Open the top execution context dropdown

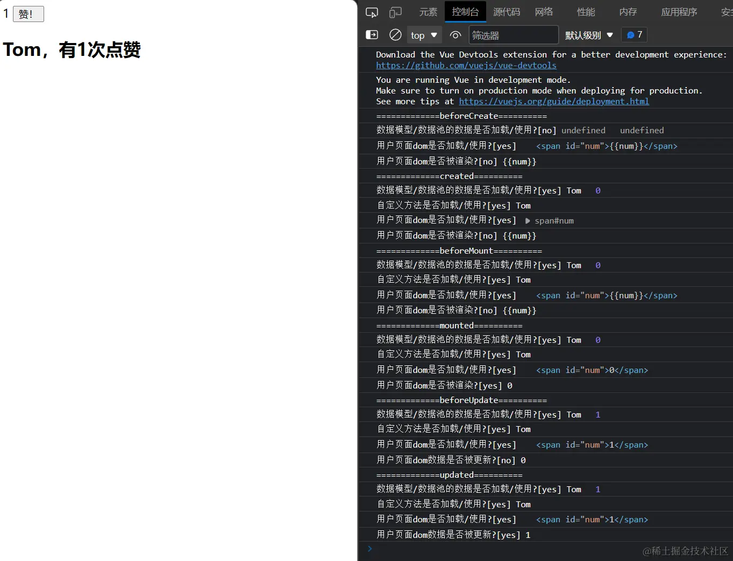tap(424, 34)
